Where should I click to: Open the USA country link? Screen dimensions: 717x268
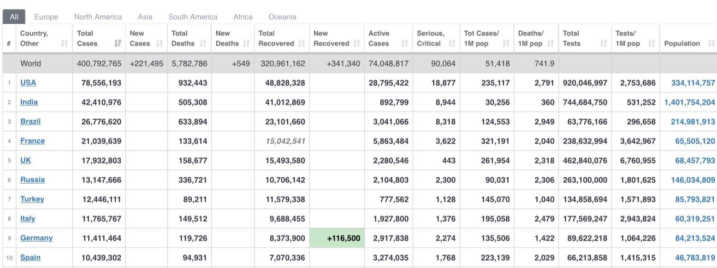pos(28,83)
